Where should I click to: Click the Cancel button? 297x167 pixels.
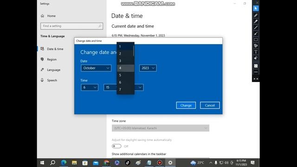click(x=210, y=105)
